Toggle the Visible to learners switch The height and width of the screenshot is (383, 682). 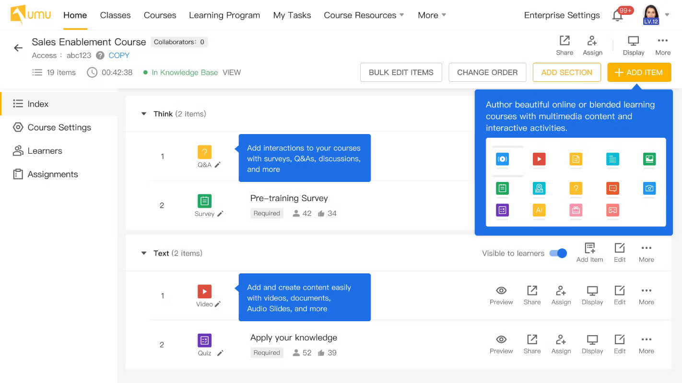(558, 253)
